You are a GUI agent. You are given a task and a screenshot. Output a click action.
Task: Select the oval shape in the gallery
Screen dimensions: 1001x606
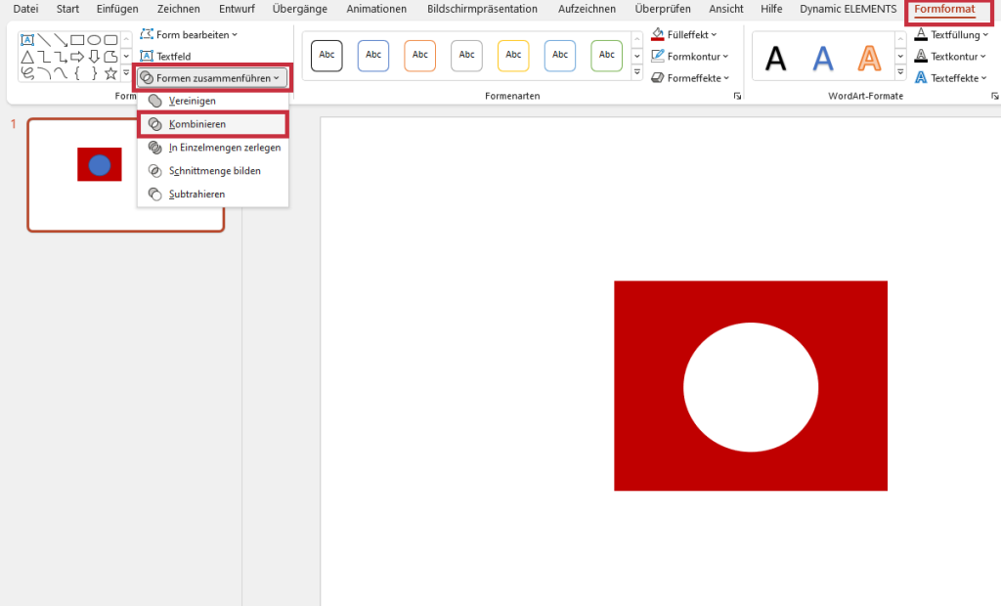click(95, 40)
